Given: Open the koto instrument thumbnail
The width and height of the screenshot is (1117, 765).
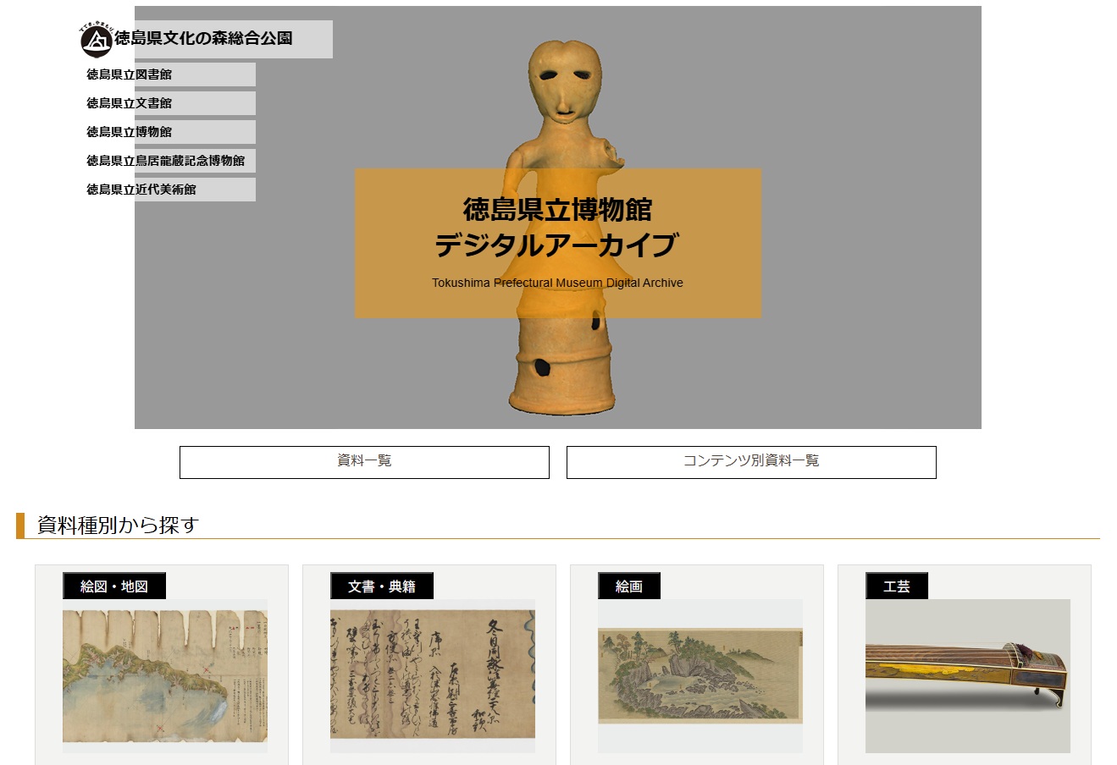Looking at the screenshot, I should pyautogui.click(x=968, y=676).
